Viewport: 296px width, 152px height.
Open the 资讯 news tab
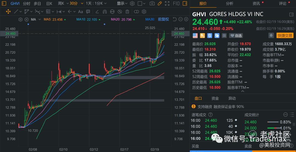click(256, 3)
